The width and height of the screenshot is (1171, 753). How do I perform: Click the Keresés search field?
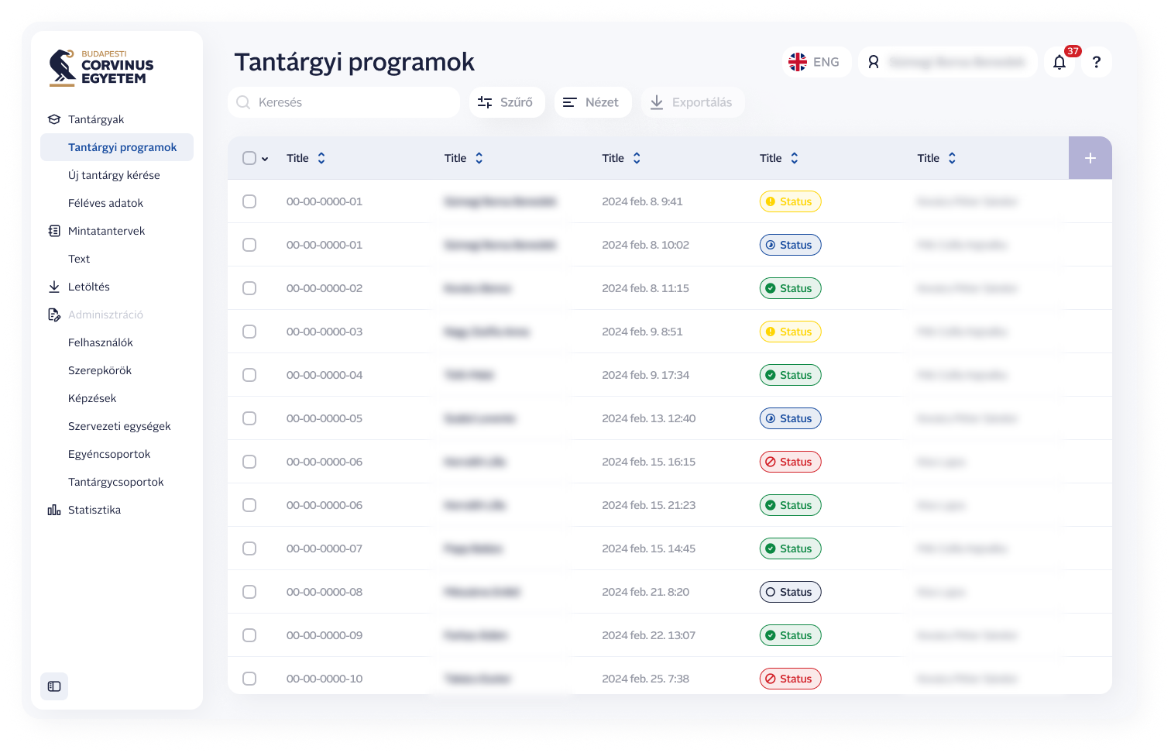coord(344,102)
